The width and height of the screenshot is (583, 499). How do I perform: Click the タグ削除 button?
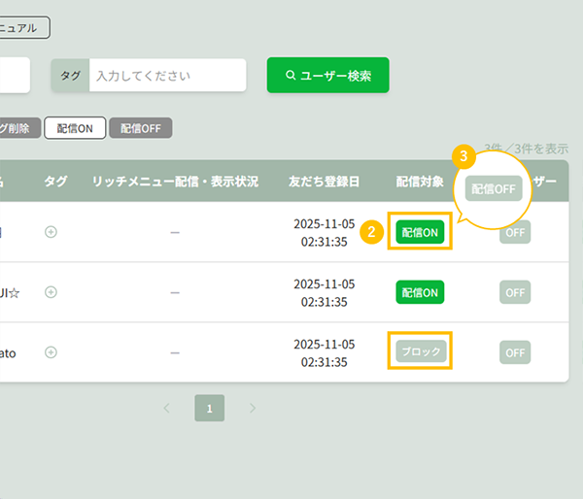click(19, 128)
